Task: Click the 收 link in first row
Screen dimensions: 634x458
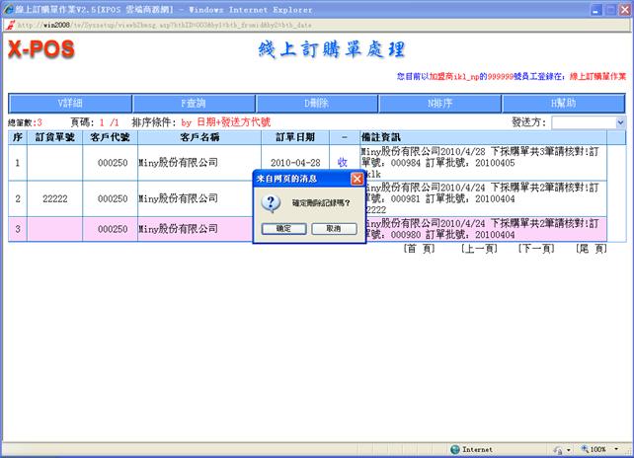Action: (342, 162)
